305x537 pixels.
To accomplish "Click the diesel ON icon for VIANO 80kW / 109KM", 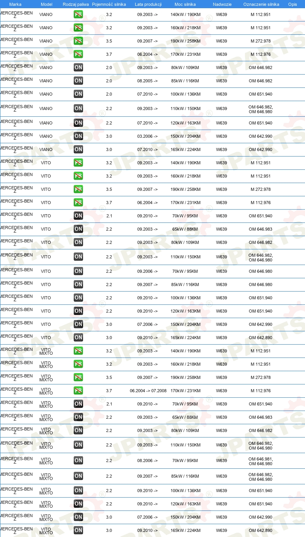I will coord(78,68).
